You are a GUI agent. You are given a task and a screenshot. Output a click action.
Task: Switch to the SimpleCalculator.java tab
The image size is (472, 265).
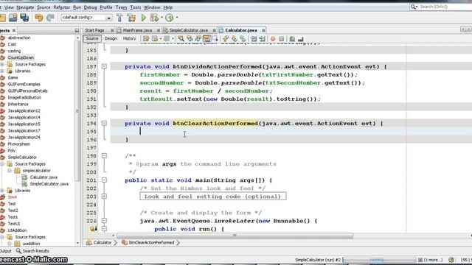(189, 30)
